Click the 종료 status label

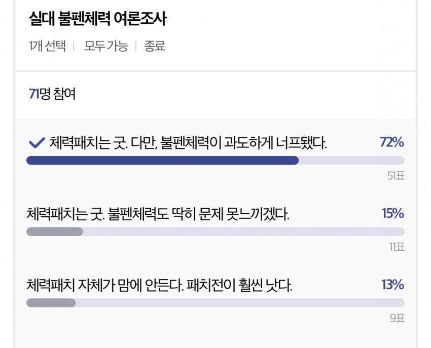(155, 47)
